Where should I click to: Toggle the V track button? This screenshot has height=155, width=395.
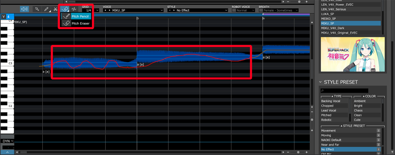(3, 16)
